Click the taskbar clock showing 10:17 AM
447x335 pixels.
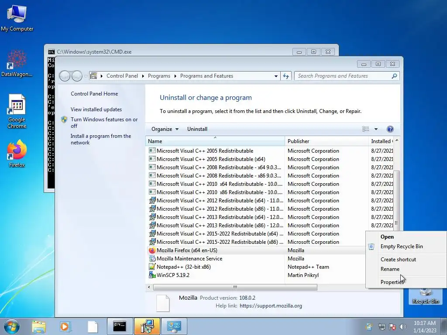425,327
